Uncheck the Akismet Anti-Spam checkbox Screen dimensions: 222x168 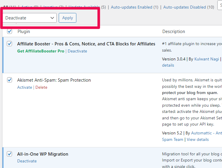pos(9,80)
